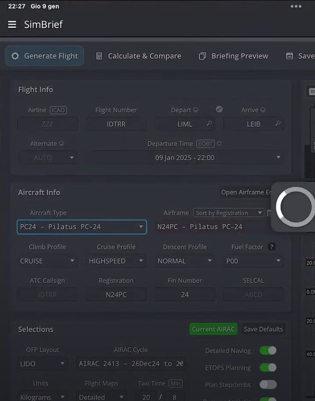Image resolution: width=315 pixels, height=401 pixels.
Task: Click the Aircraft Info section heading
Action: coord(39,192)
